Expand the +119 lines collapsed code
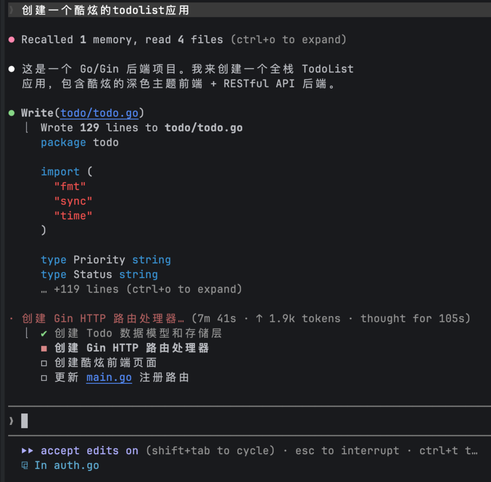Viewport: 491px width, 482px height. [141, 289]
